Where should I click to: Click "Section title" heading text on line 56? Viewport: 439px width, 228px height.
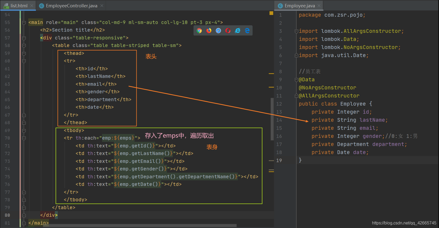62,30
